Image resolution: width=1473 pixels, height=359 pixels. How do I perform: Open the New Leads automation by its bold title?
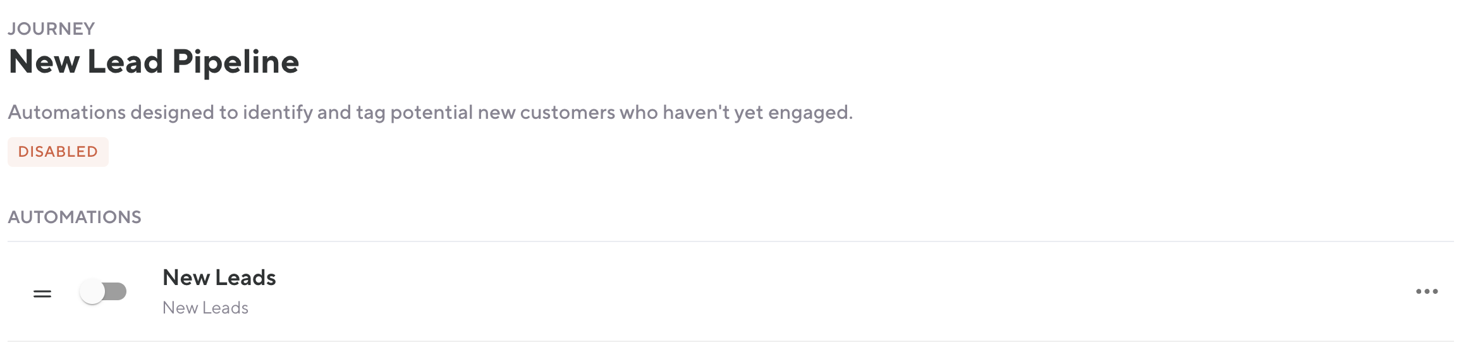[x=219, y=277]
